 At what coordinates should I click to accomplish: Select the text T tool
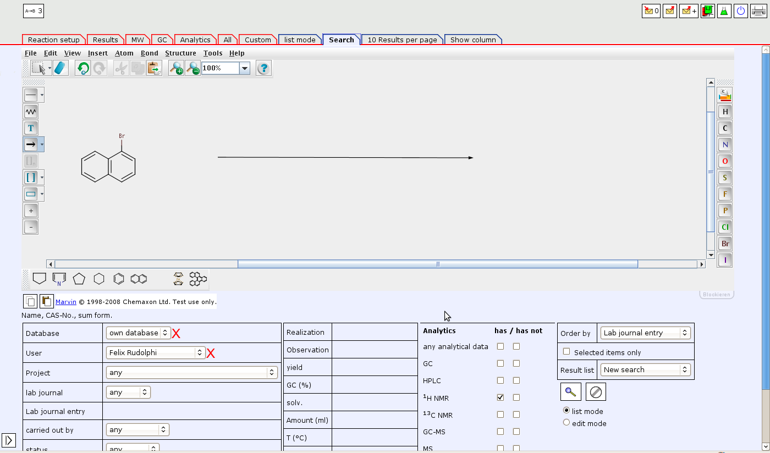pyautogui.click(x=31, y=128)
